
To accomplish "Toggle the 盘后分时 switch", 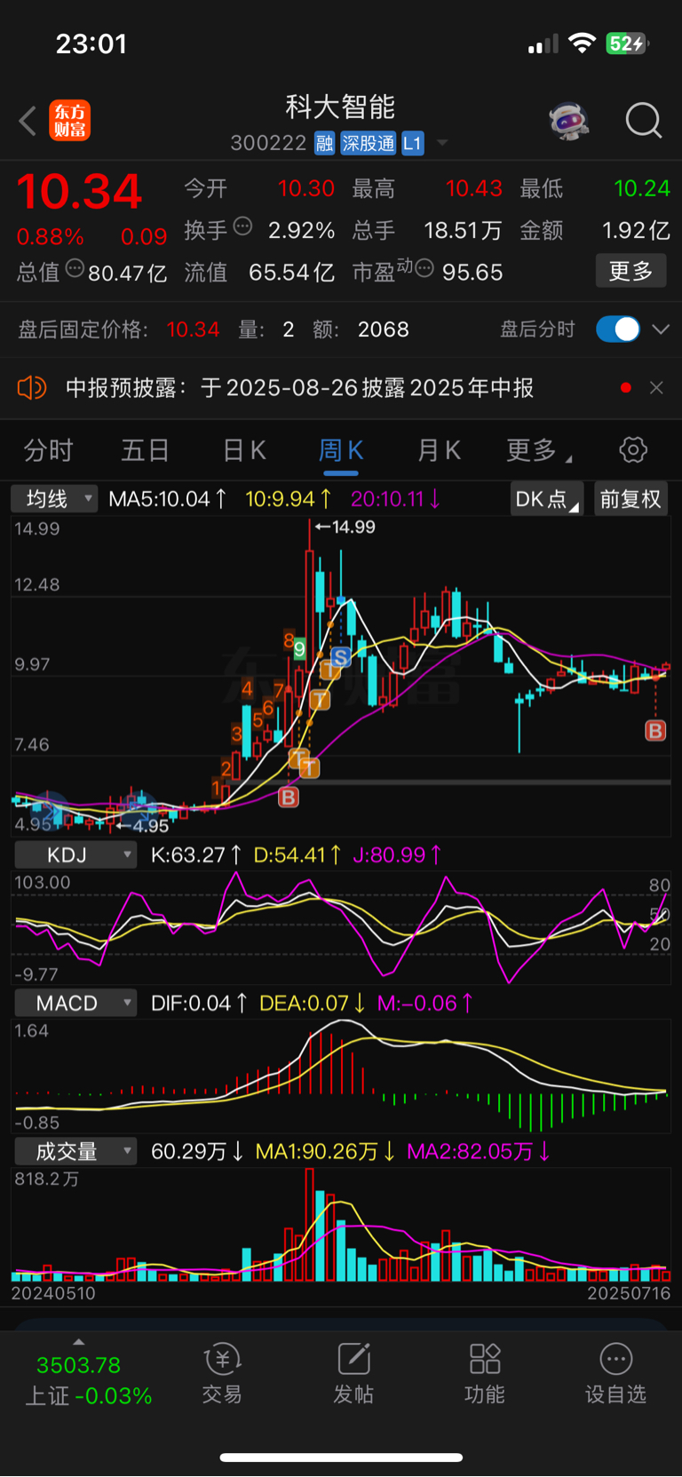I will coord(618,330).
